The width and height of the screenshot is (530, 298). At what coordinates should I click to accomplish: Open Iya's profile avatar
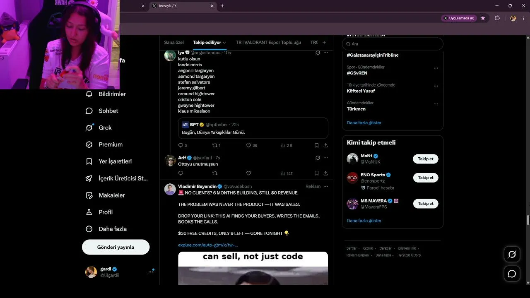[x=170, y=55]
